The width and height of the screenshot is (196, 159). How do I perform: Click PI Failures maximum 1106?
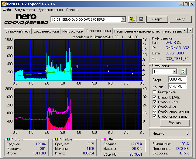(90, 149)
